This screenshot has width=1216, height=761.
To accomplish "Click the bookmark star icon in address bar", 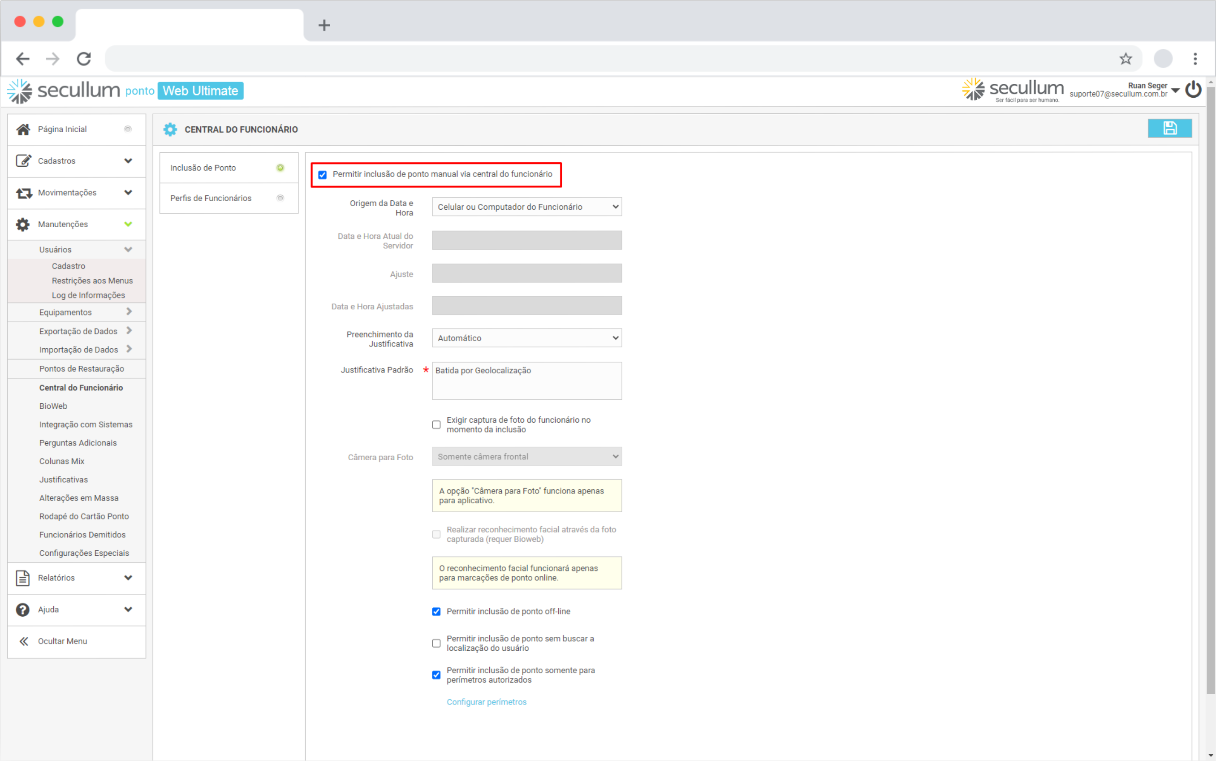I will coord(1125,59).
